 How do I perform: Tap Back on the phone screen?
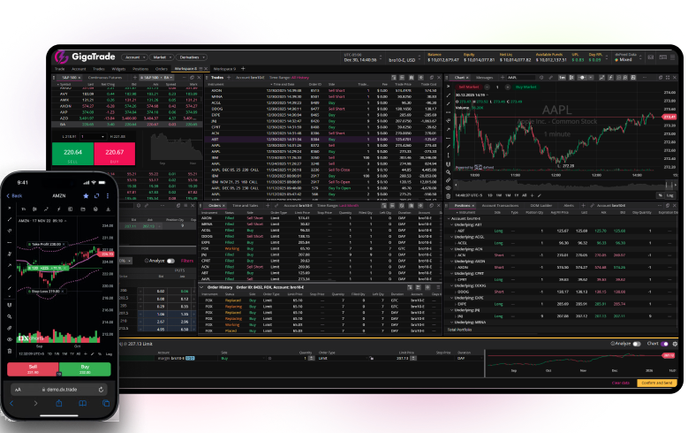(14, 196)
